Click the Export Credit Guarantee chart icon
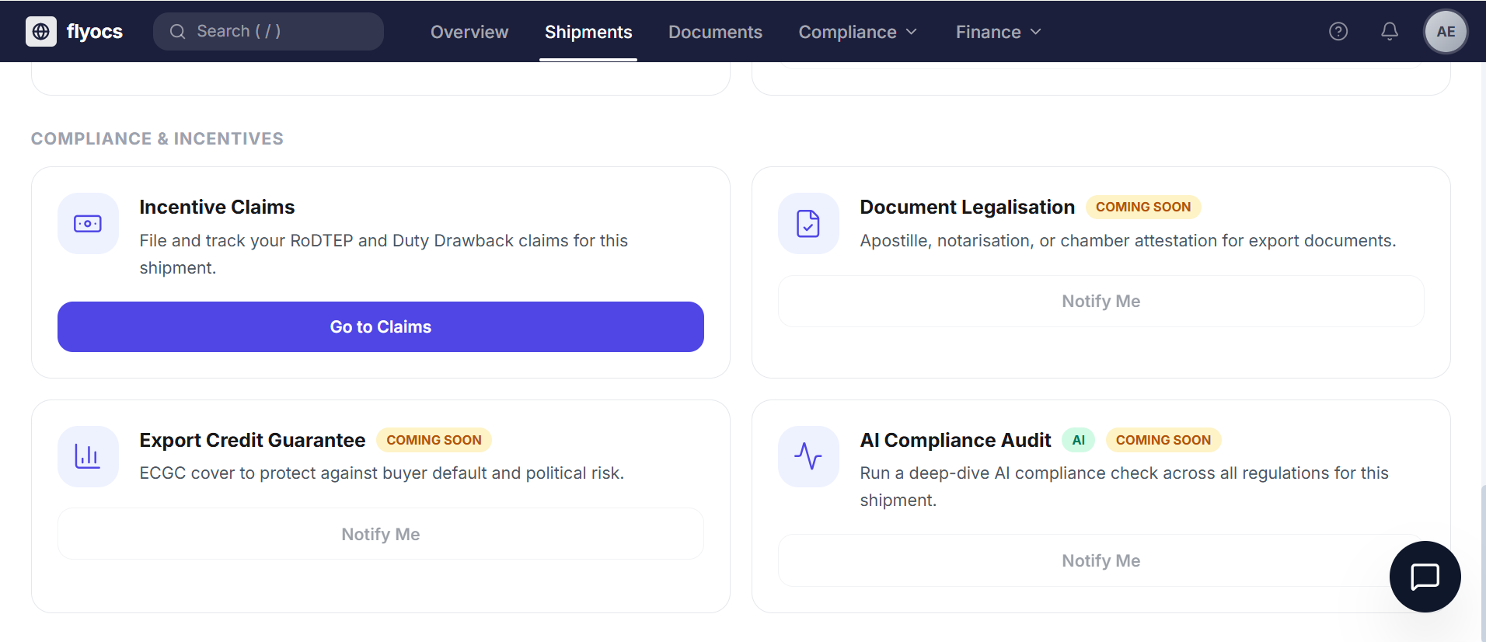 click(x=88, y=457)
